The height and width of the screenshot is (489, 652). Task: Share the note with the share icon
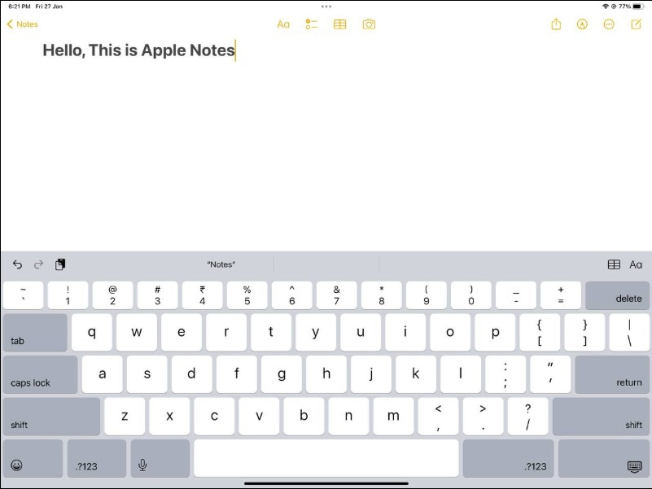[556, 24]
